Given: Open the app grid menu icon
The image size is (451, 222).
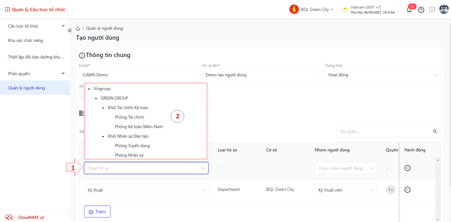Looking at the screenshot, I should pos(7,9).
